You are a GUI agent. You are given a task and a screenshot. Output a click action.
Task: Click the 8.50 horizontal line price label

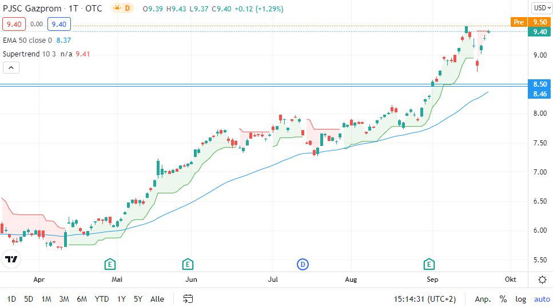tap(539, 84)
